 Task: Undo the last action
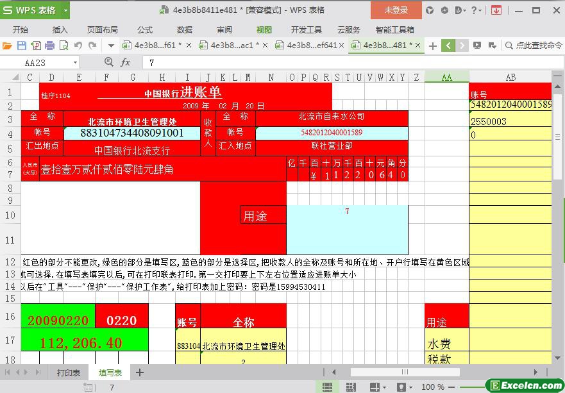tap(78, 46)
